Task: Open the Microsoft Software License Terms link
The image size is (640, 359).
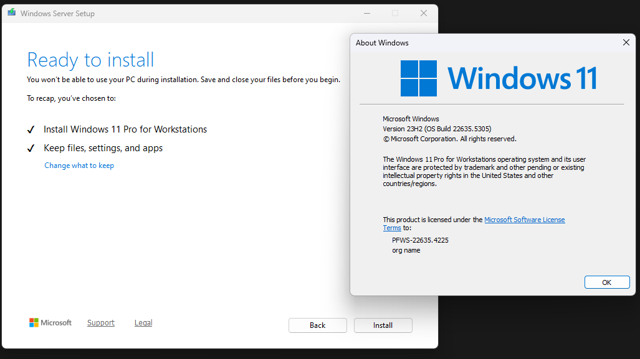Action: tap(525, 220)
